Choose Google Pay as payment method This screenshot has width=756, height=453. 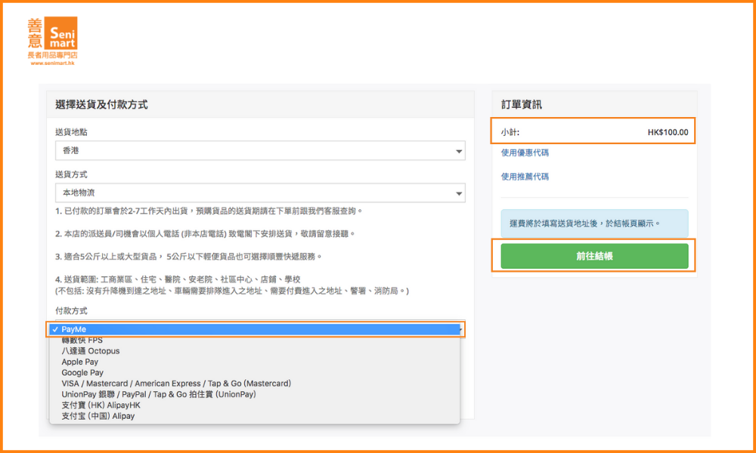(x=82, y=373)
